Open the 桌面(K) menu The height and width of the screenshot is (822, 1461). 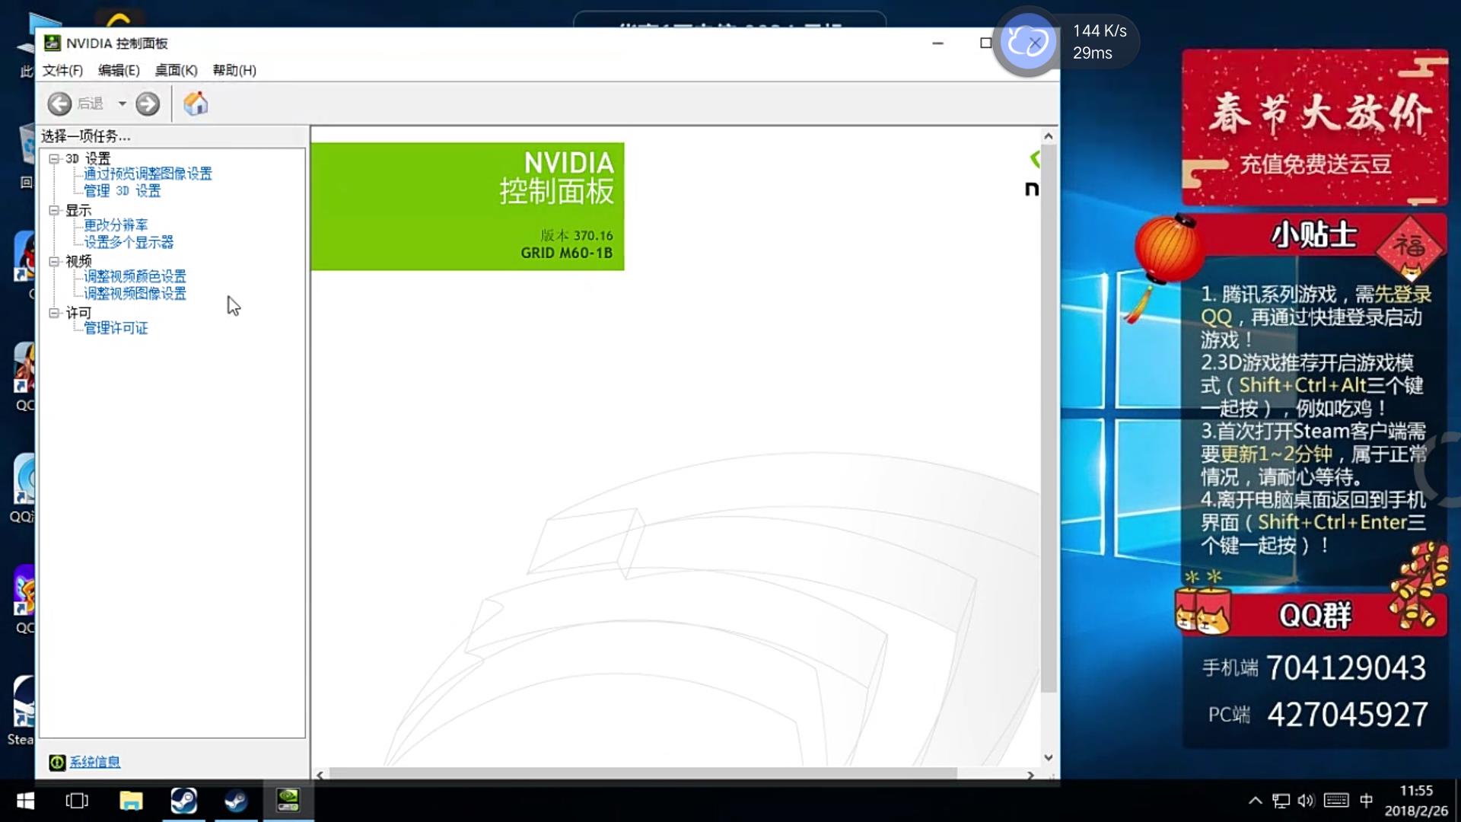click(x=176, y=70)
